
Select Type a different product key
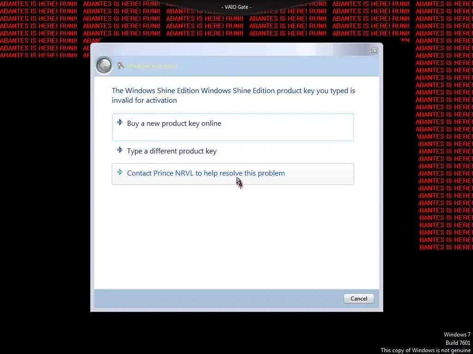tap(233, 151)
